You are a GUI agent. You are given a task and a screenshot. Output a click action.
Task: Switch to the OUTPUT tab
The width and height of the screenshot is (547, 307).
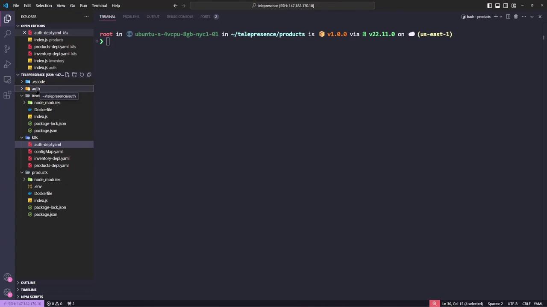[153, 17]
